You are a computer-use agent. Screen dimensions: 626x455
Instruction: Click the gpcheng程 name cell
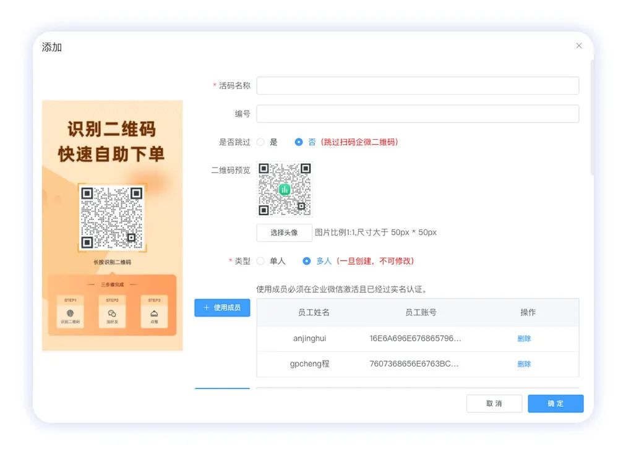point(309,364)
